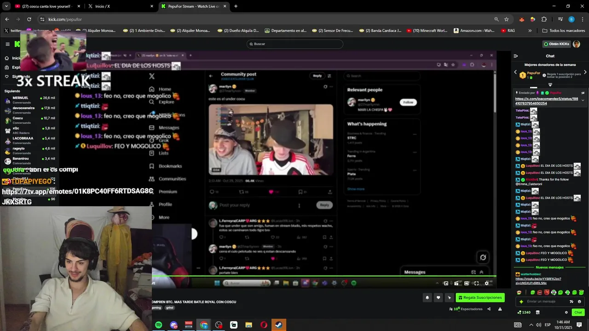Open Windows notification center
The width and height of the screenshot is (589, 331).
click(579, 325)
